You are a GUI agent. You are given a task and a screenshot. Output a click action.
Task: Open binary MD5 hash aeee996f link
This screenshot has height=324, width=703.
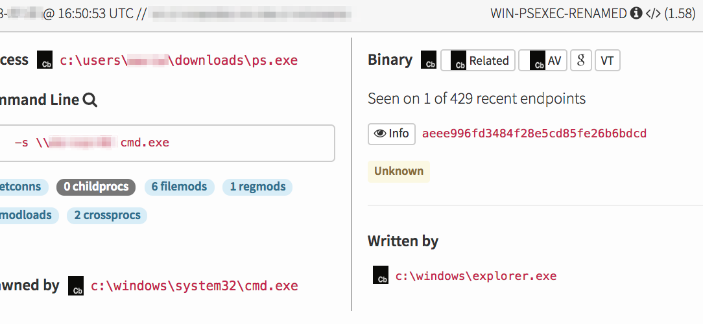coord(534,133)
